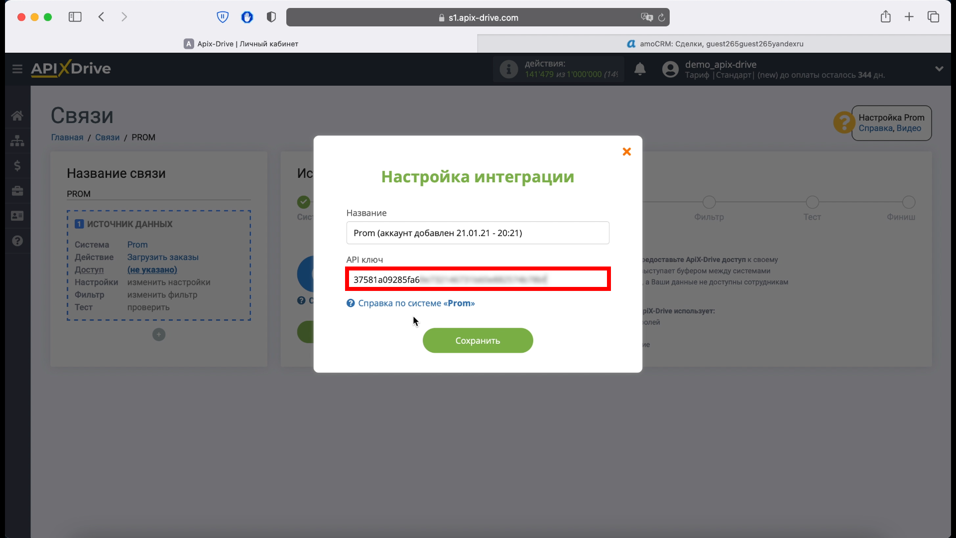956x538 pixels.
Task: Click the Тест step circle
Action: pos(812,202)
